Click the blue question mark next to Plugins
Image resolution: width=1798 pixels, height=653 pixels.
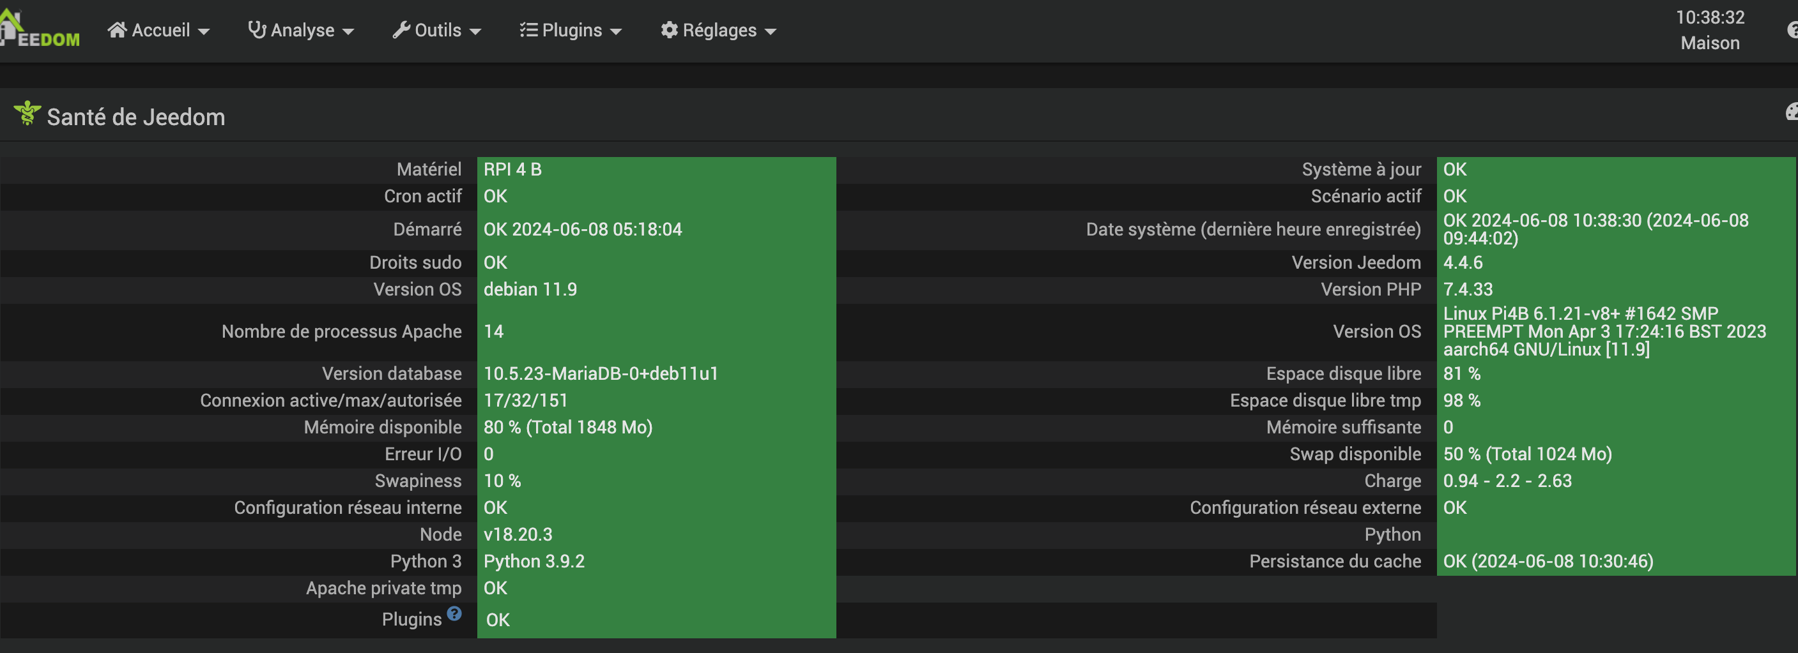pyautogui.click(x=454, y=614)
